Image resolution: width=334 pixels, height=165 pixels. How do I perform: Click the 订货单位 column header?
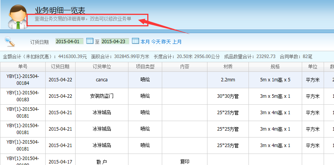(102, 66)
